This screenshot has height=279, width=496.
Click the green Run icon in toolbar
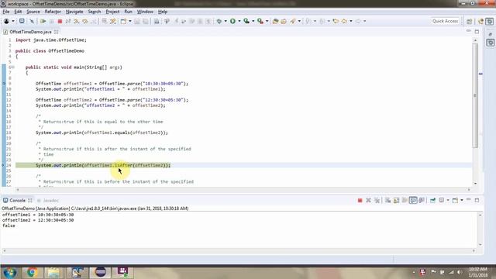click(232, 21)
